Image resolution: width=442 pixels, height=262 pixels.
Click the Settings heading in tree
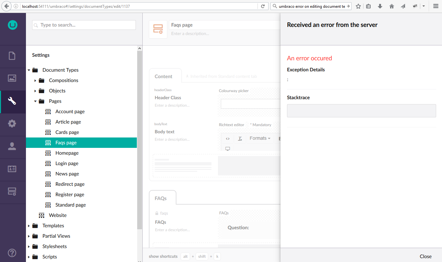point(41,55)
